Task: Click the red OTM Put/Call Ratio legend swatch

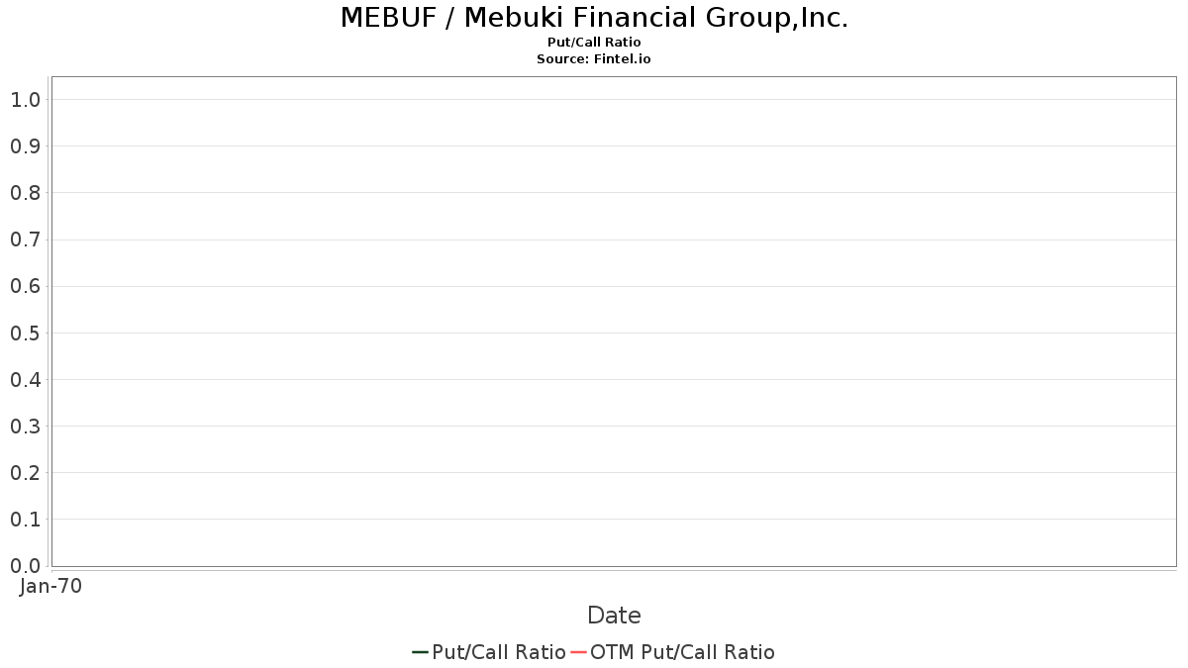Action: (x=578, y=652)
